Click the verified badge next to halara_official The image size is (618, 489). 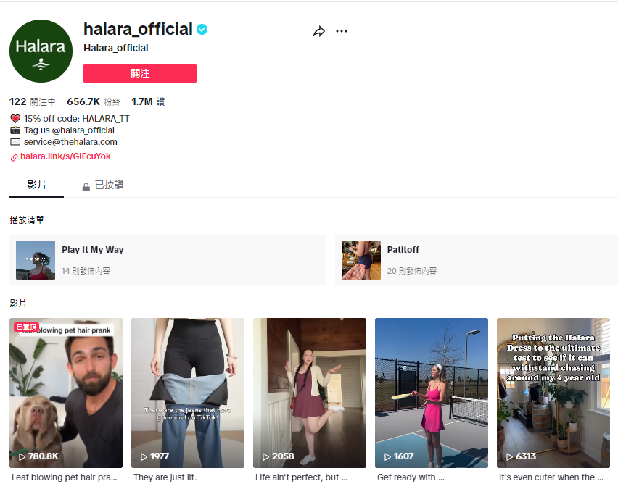click(x=202, y=30)
